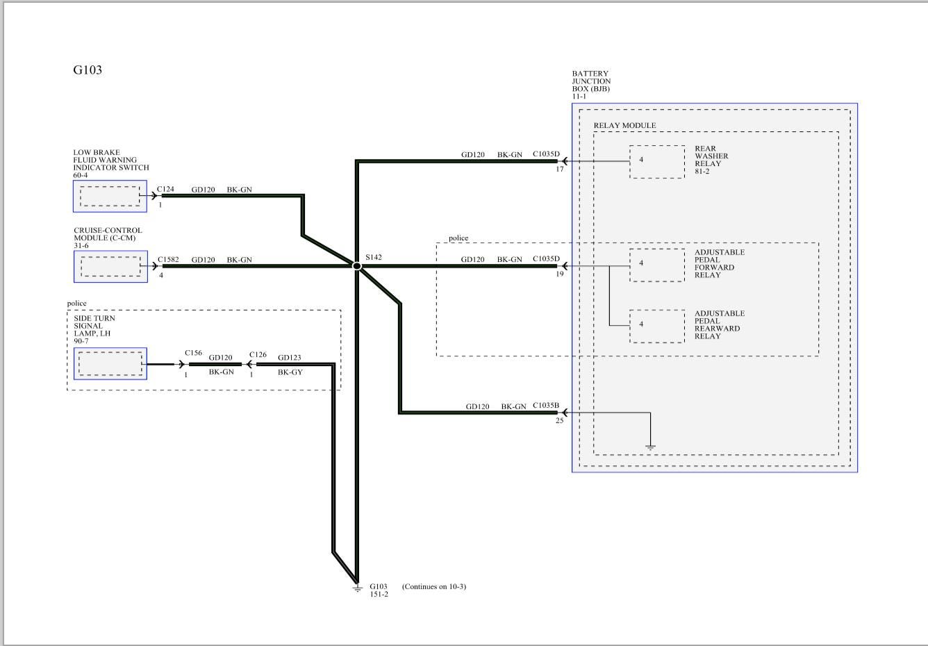Select the Cruise-Control Module component box
928x646 pixels.
point(110,267)
